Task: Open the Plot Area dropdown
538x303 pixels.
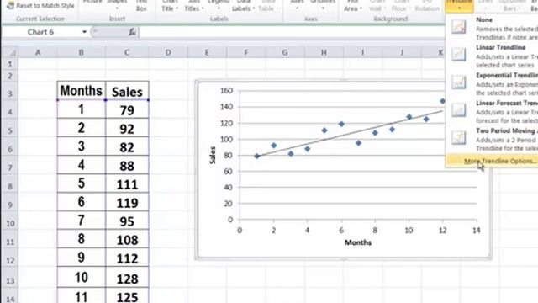Action: tap(353, 6)
